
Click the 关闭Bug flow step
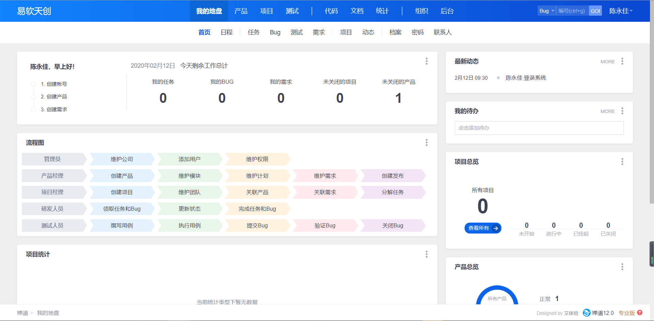(393, 226)
